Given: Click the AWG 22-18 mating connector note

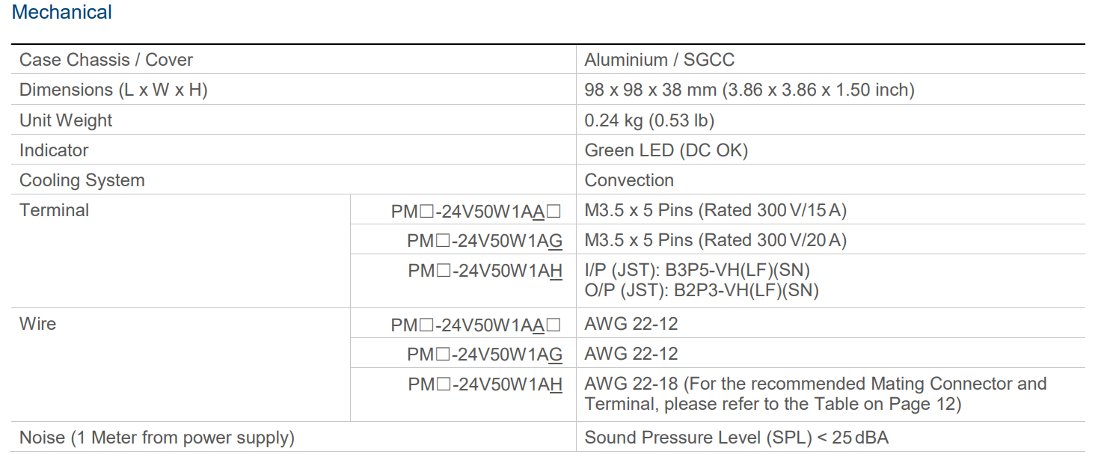Looking at the screenshot, I should [815, 394].
